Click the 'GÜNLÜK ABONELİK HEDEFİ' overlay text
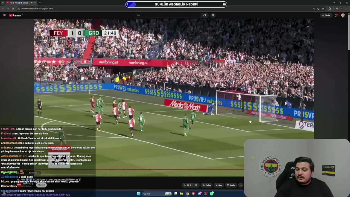Image resolution: width=350 pixels, height=197 pixels. [176, 4]
